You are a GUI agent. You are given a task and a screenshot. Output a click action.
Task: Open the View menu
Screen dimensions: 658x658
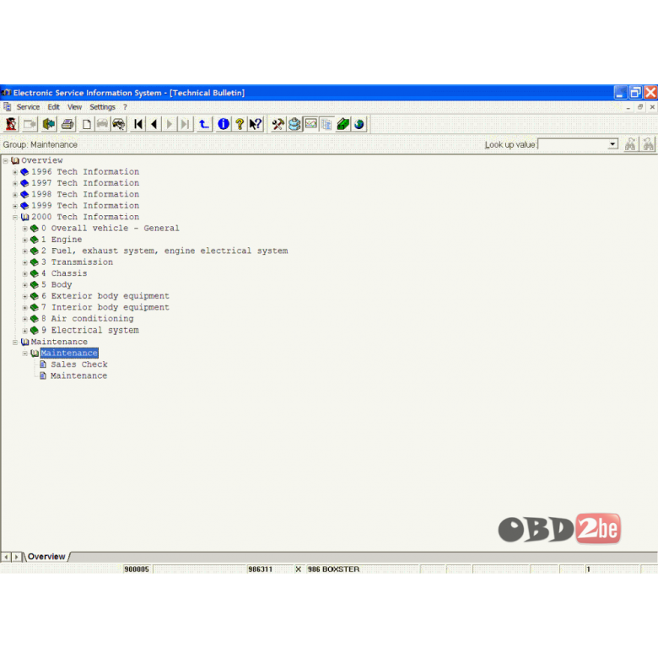tap(74, 107)
